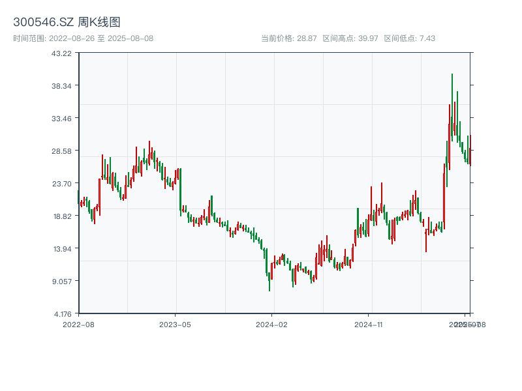
Task: Click the 2024-11 x-axis label
Action: [369, 325]
